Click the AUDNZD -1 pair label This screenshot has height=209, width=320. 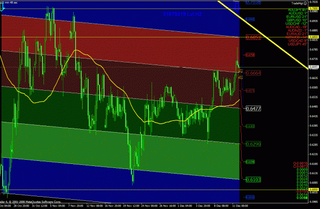297,30
